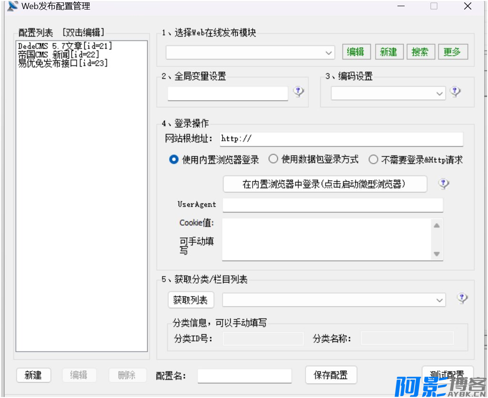Click the app icon in title bar
The height and width of the screenshot is (398, 488).
pyautogui.click(x=12, y=7)
